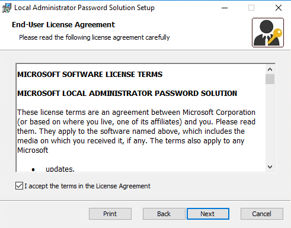Cancel the LAPS installation
291x228 pixels.
pos(262,214)
